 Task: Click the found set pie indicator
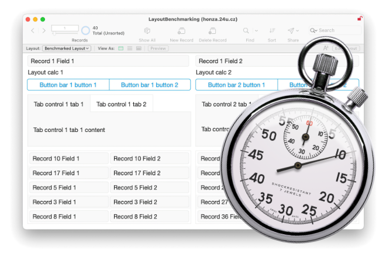85,30
